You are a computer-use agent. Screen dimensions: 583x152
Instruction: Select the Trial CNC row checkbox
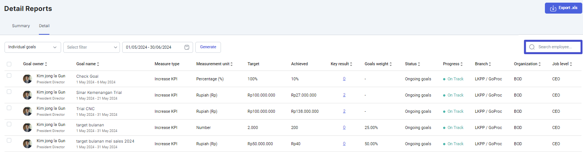pyautogui.click(x=9, y=108)
